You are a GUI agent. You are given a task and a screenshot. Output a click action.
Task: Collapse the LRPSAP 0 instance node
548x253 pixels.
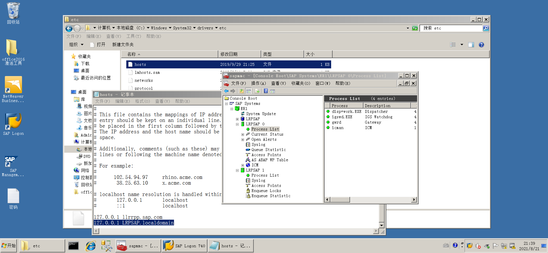point(237,124)
